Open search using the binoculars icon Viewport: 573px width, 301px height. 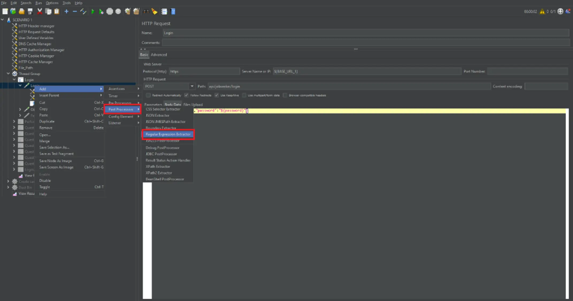(x=146, y=11)
